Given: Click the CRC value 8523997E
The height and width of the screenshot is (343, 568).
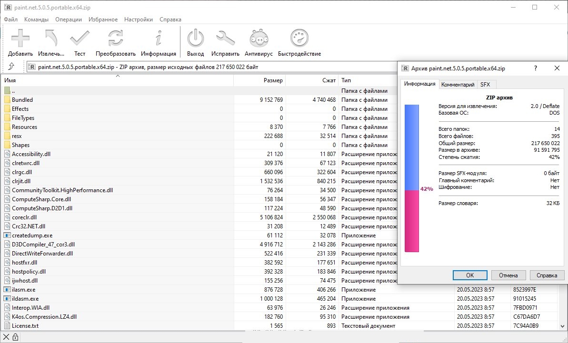Looking at the screenshot, I should tap(524, 290).
